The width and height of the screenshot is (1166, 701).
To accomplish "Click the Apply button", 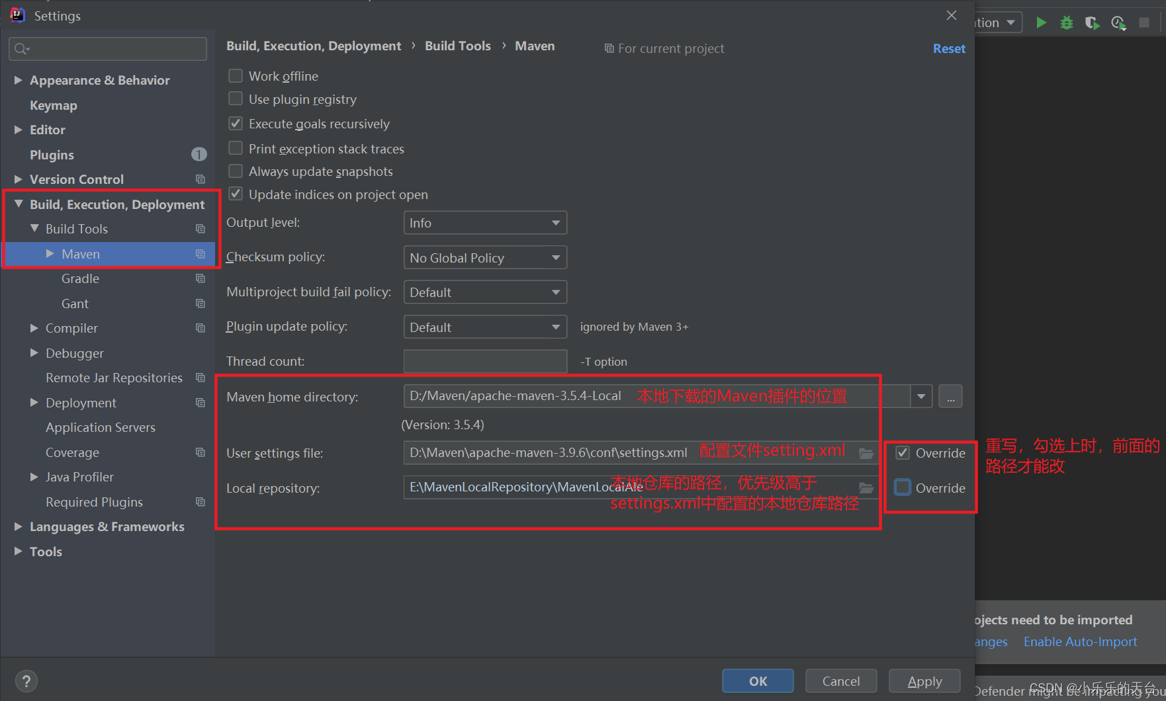I will [x=924, y=680].
